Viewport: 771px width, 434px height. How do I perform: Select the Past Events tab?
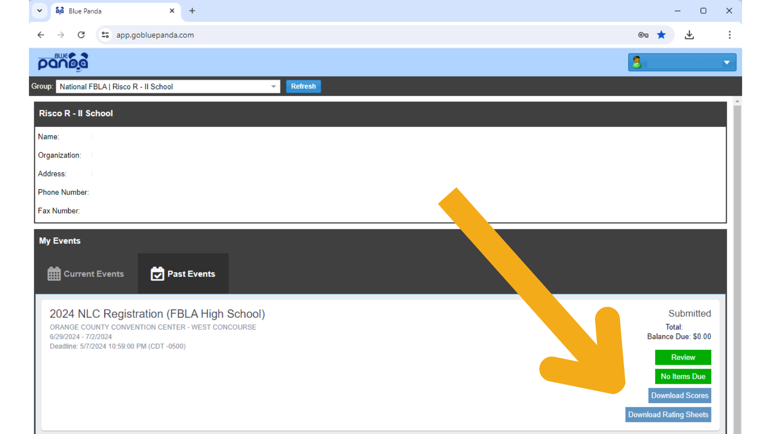pyautogui.click(x=183, y=274)
